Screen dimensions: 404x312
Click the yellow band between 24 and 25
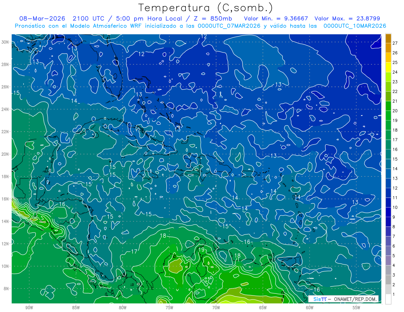[x=388, y=67]
